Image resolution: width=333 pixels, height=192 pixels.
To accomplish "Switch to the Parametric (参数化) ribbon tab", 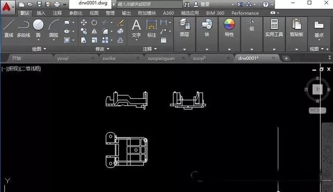I will [76, 13].
